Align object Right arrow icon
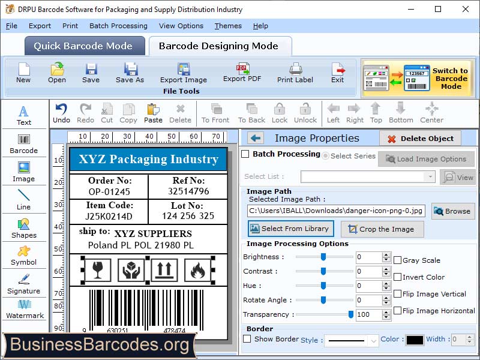Image resolution: width=480 pixels, height=360 pixels. (x=354, y=109)
